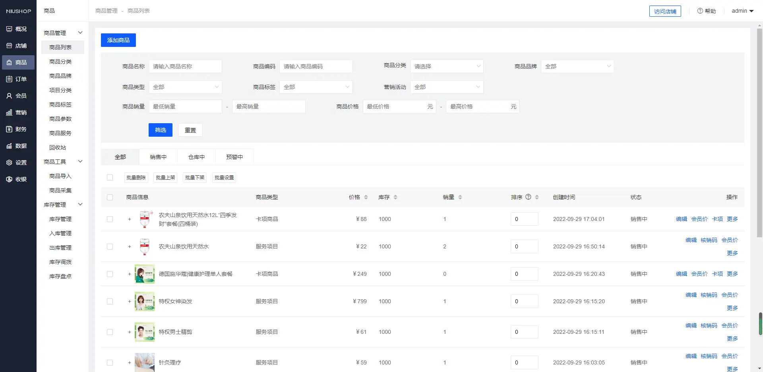Switch to the 销售中 tab

158,157
